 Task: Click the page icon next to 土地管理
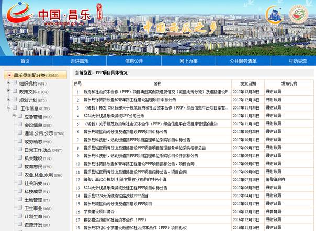click(19, 200)
